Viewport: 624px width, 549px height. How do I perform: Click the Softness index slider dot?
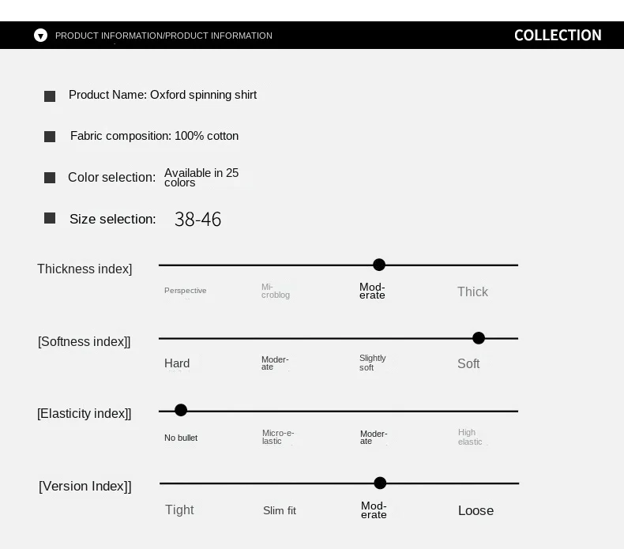(479, 338)
